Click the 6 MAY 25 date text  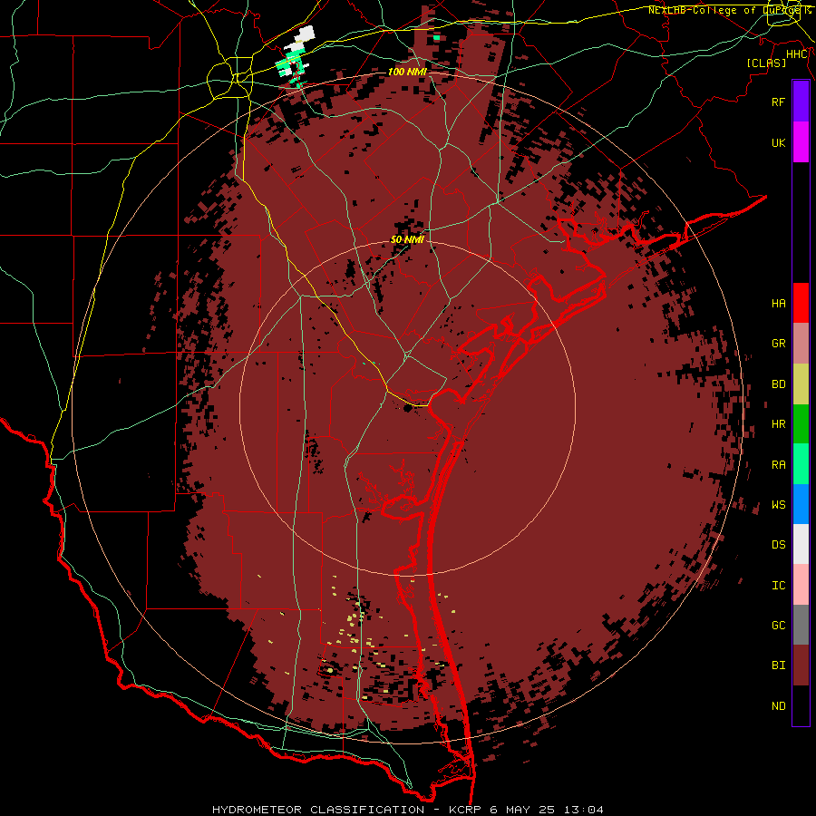tap(522, 810)
